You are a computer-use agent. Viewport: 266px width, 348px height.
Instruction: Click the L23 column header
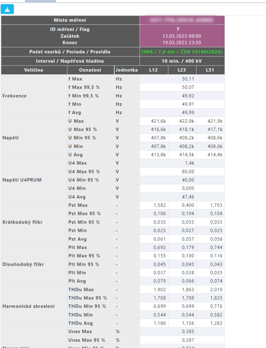[x=182, y=70]
